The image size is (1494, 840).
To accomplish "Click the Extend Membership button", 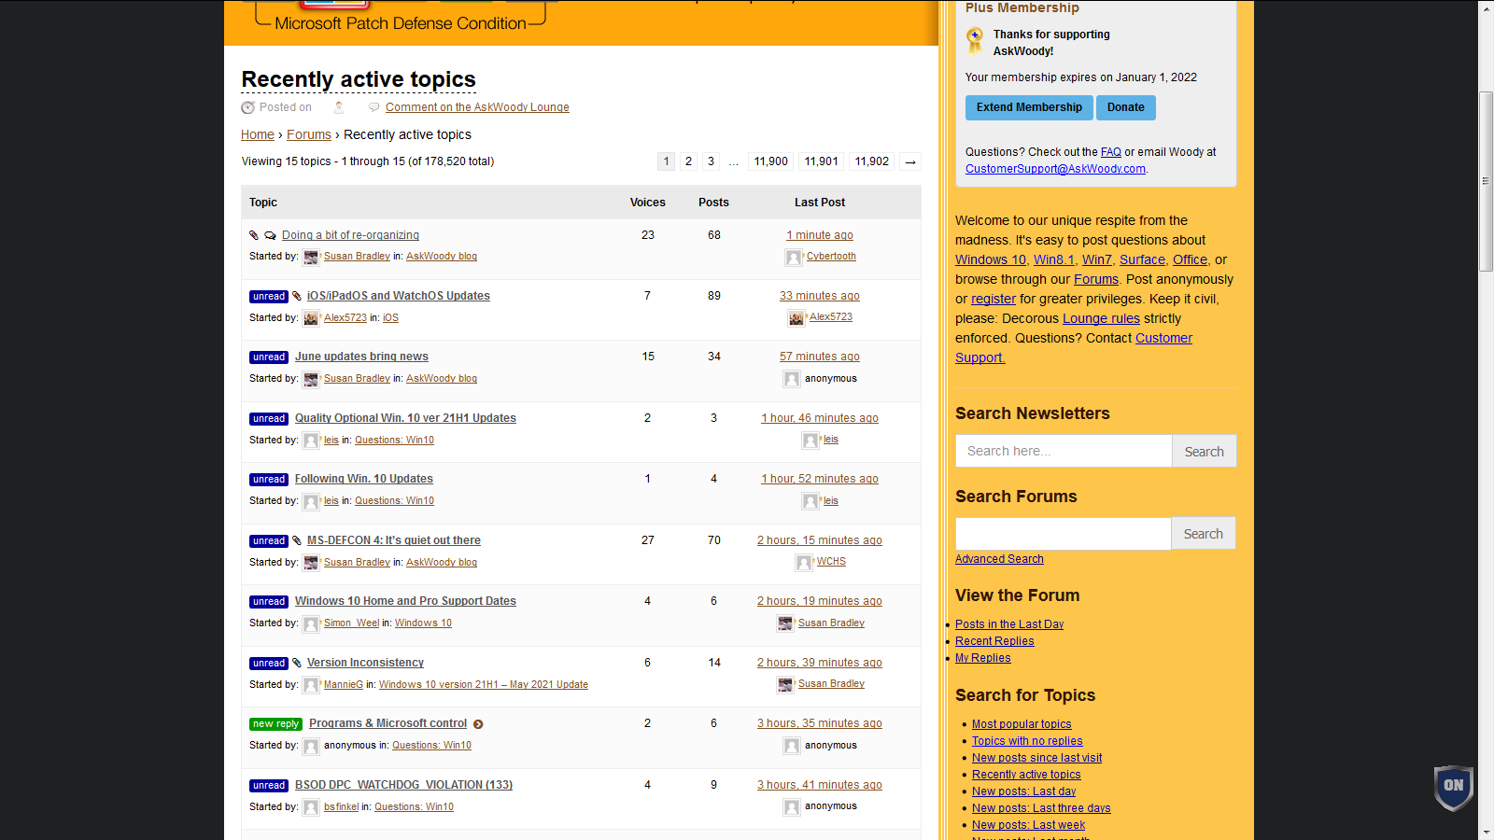I will coord(1029,107).
